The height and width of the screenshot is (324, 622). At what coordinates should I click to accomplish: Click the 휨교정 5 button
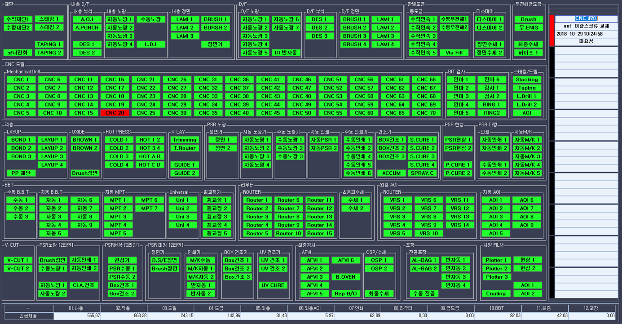coord(217,233)
